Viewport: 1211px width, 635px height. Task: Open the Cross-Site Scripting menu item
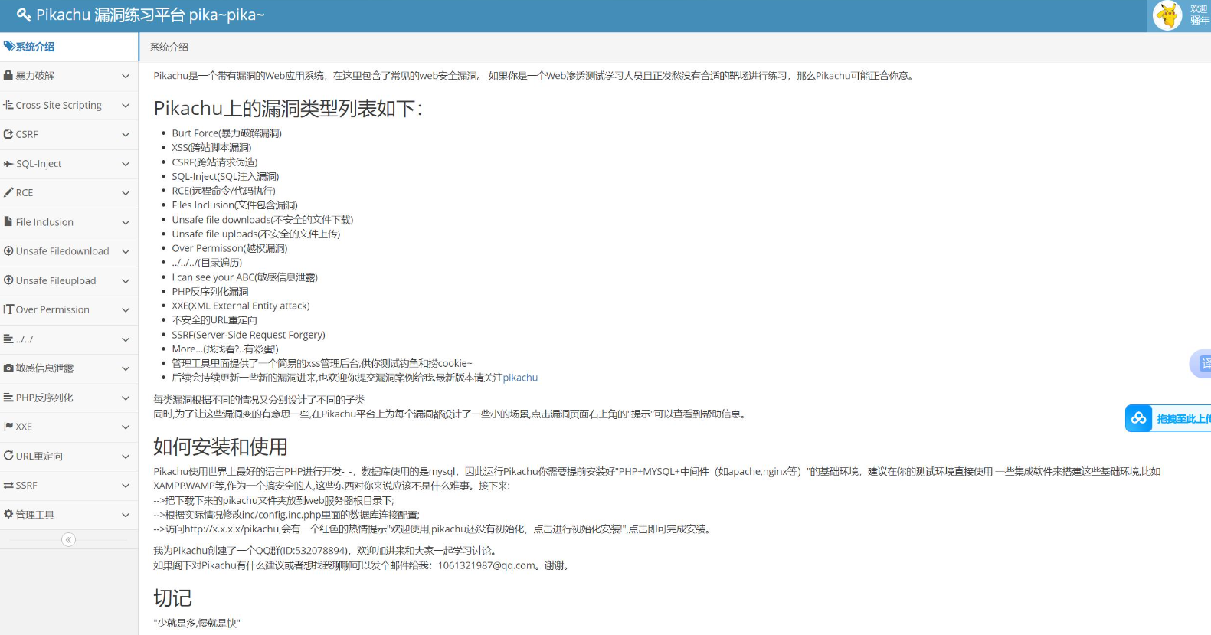(69, 105)
